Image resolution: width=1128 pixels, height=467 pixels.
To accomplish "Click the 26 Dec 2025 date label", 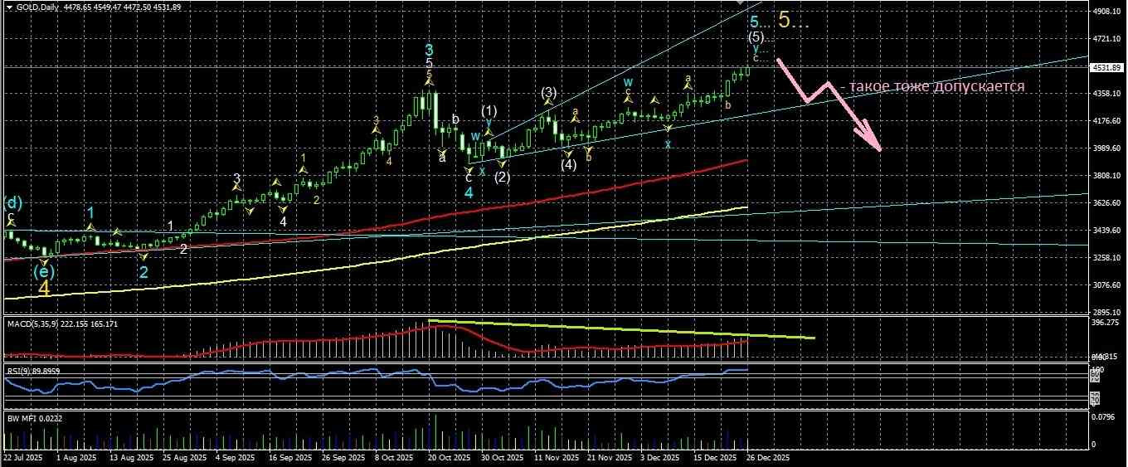I will [768, 457].
